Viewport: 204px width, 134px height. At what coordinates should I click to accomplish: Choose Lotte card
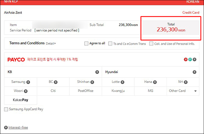click(118, 82)
